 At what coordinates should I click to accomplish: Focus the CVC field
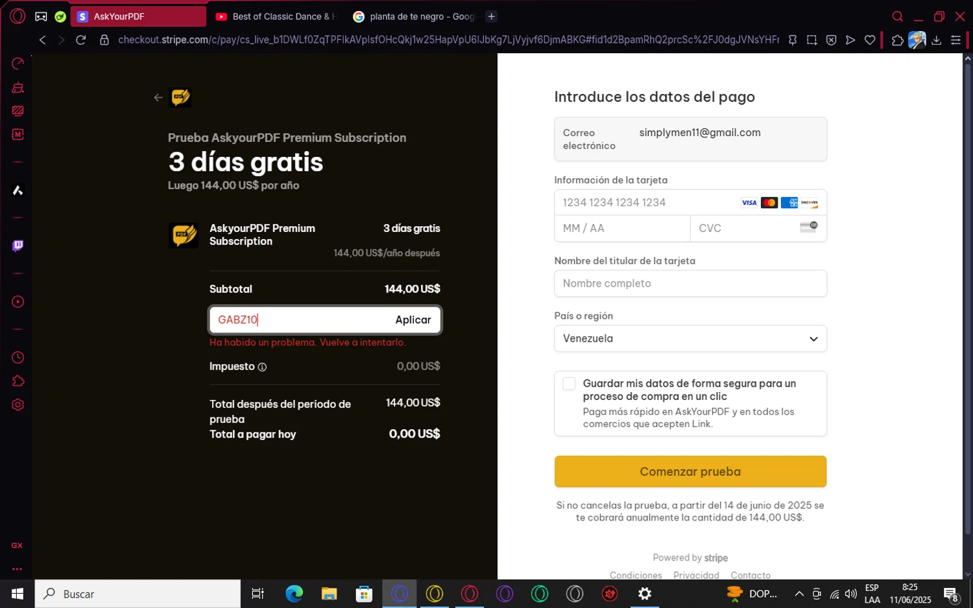click(x=758, y=228)
